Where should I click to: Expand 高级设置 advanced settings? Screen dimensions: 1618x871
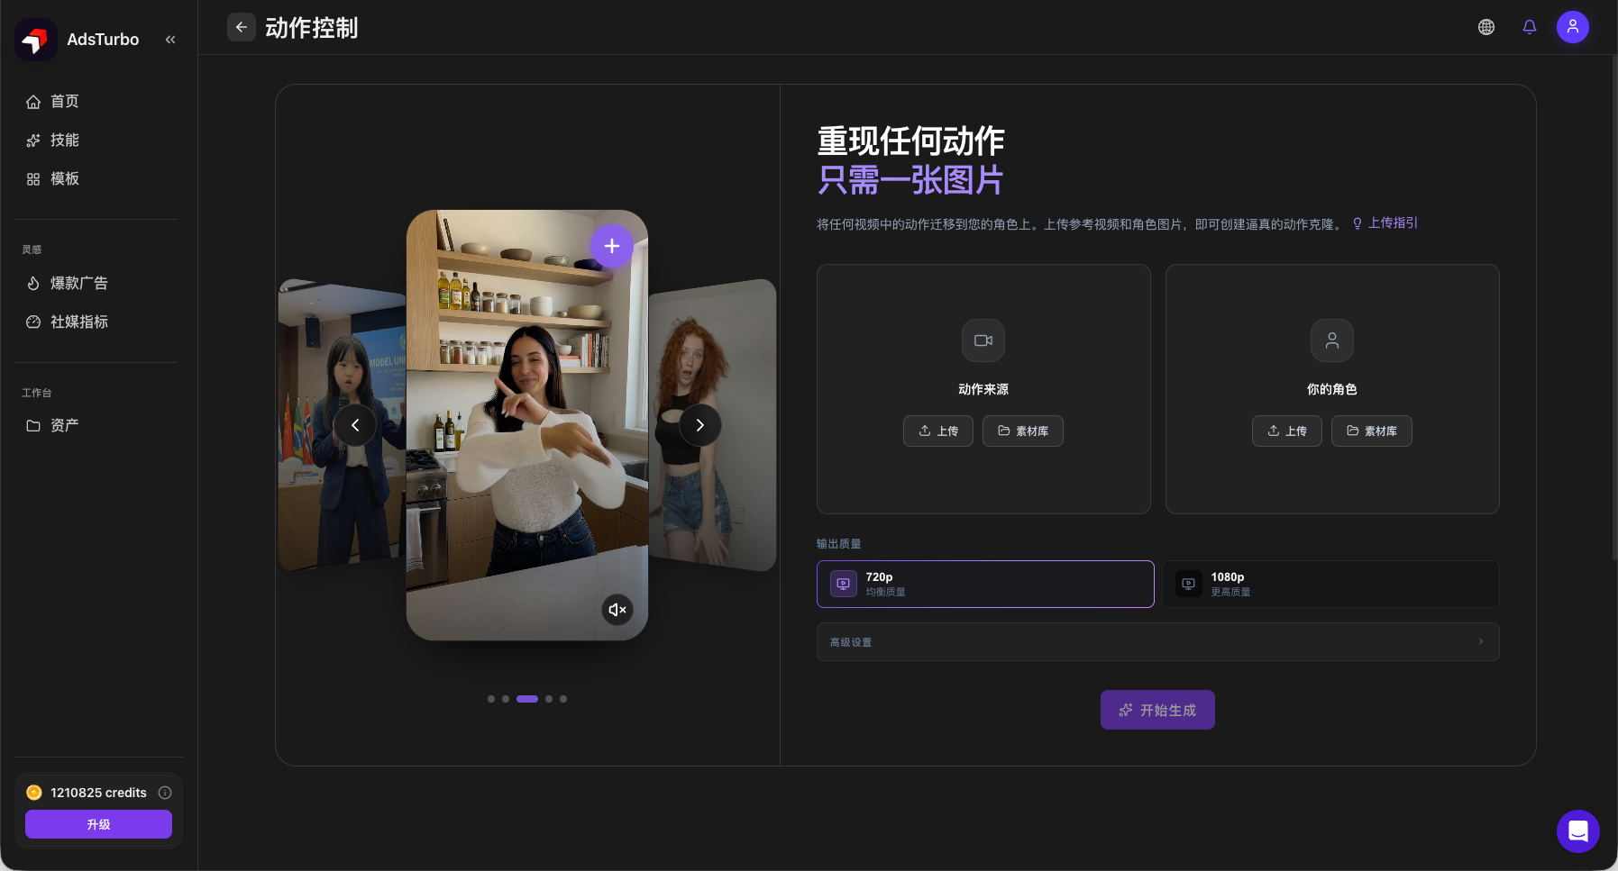(1158, 642)
